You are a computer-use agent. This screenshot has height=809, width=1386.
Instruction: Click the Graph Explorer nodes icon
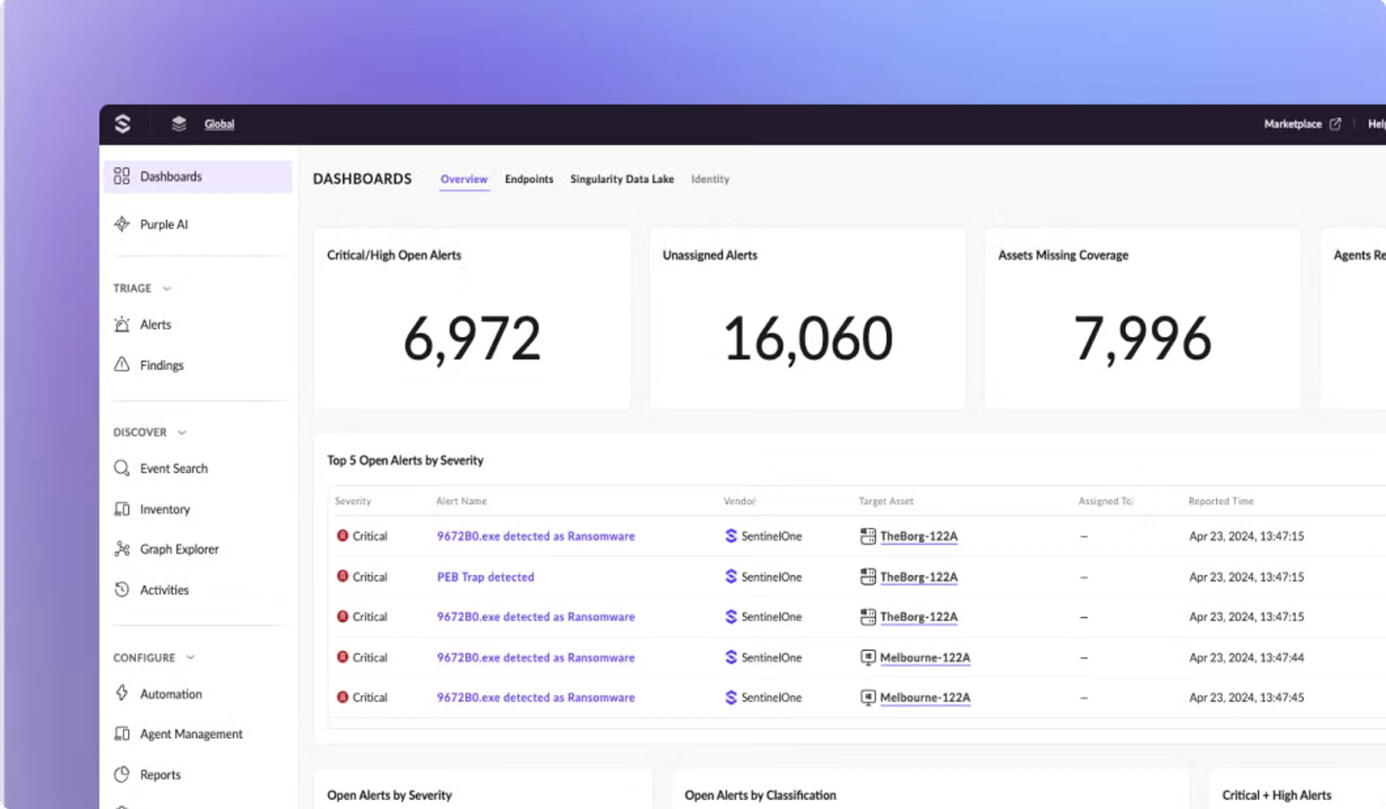(x=122, y=549)
